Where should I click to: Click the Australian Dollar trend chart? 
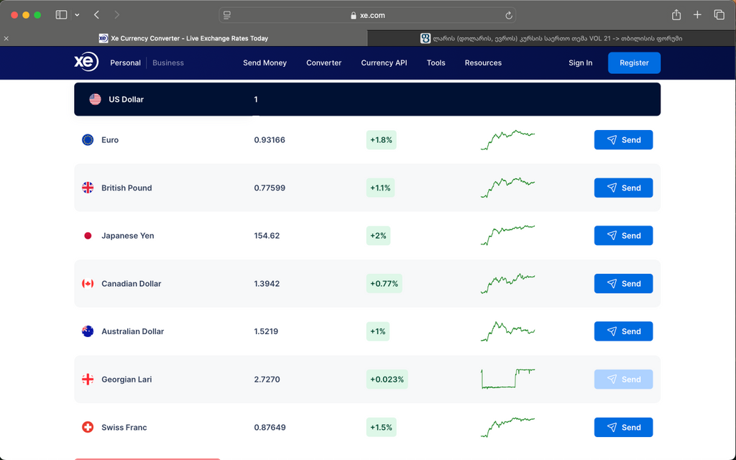[507, 331]
